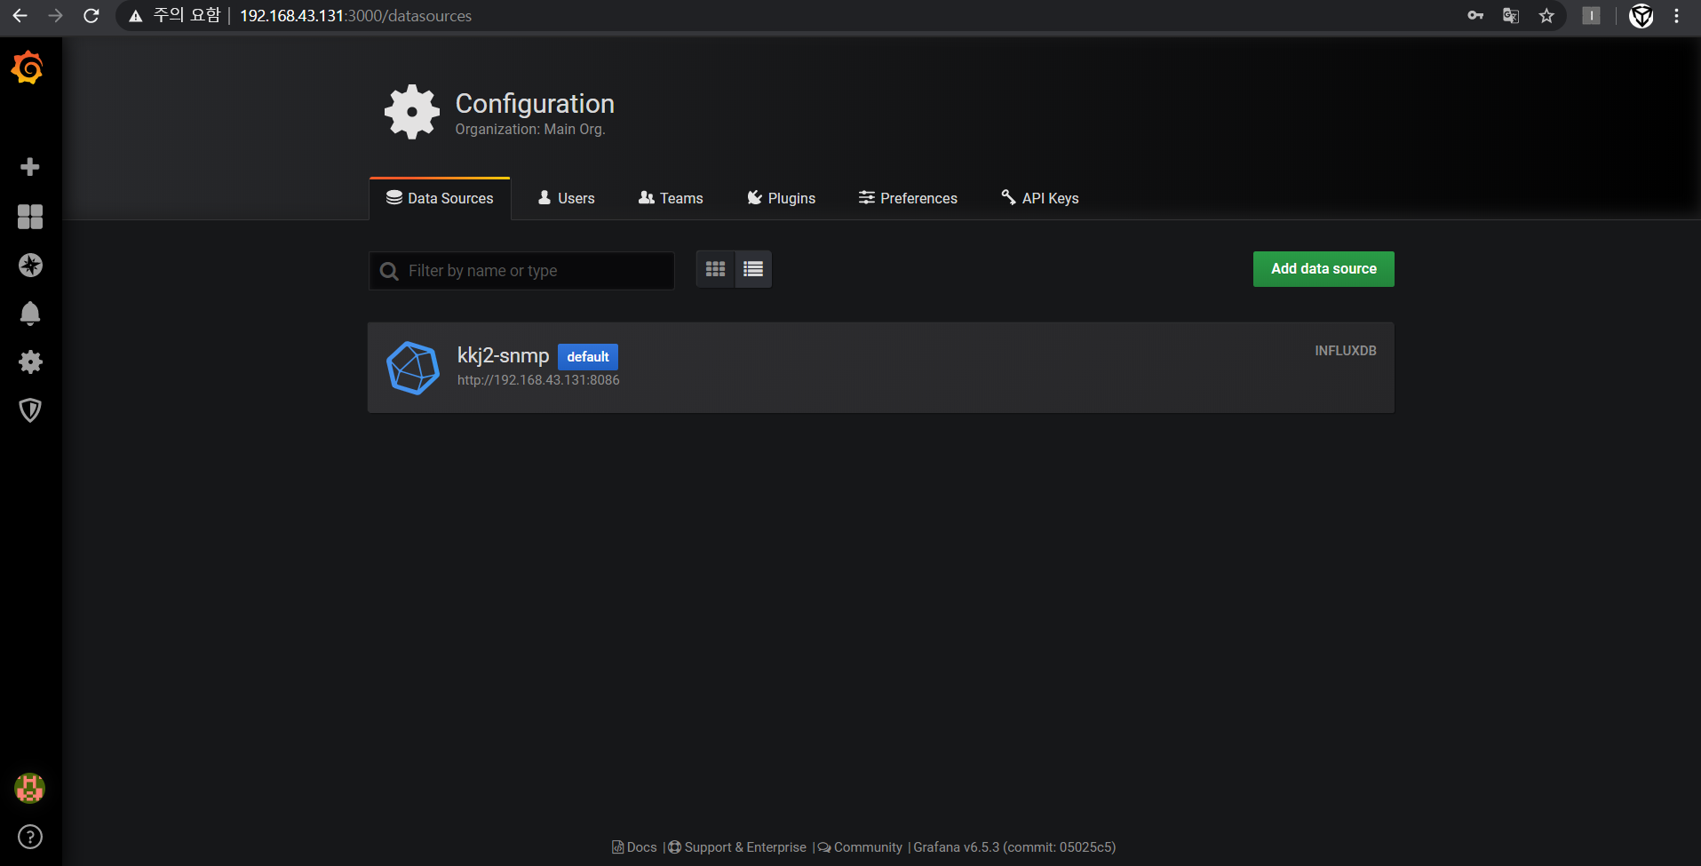Screen dimensions: 1701x866
Task: Click Add data source button
Action: click(1323, 269)
